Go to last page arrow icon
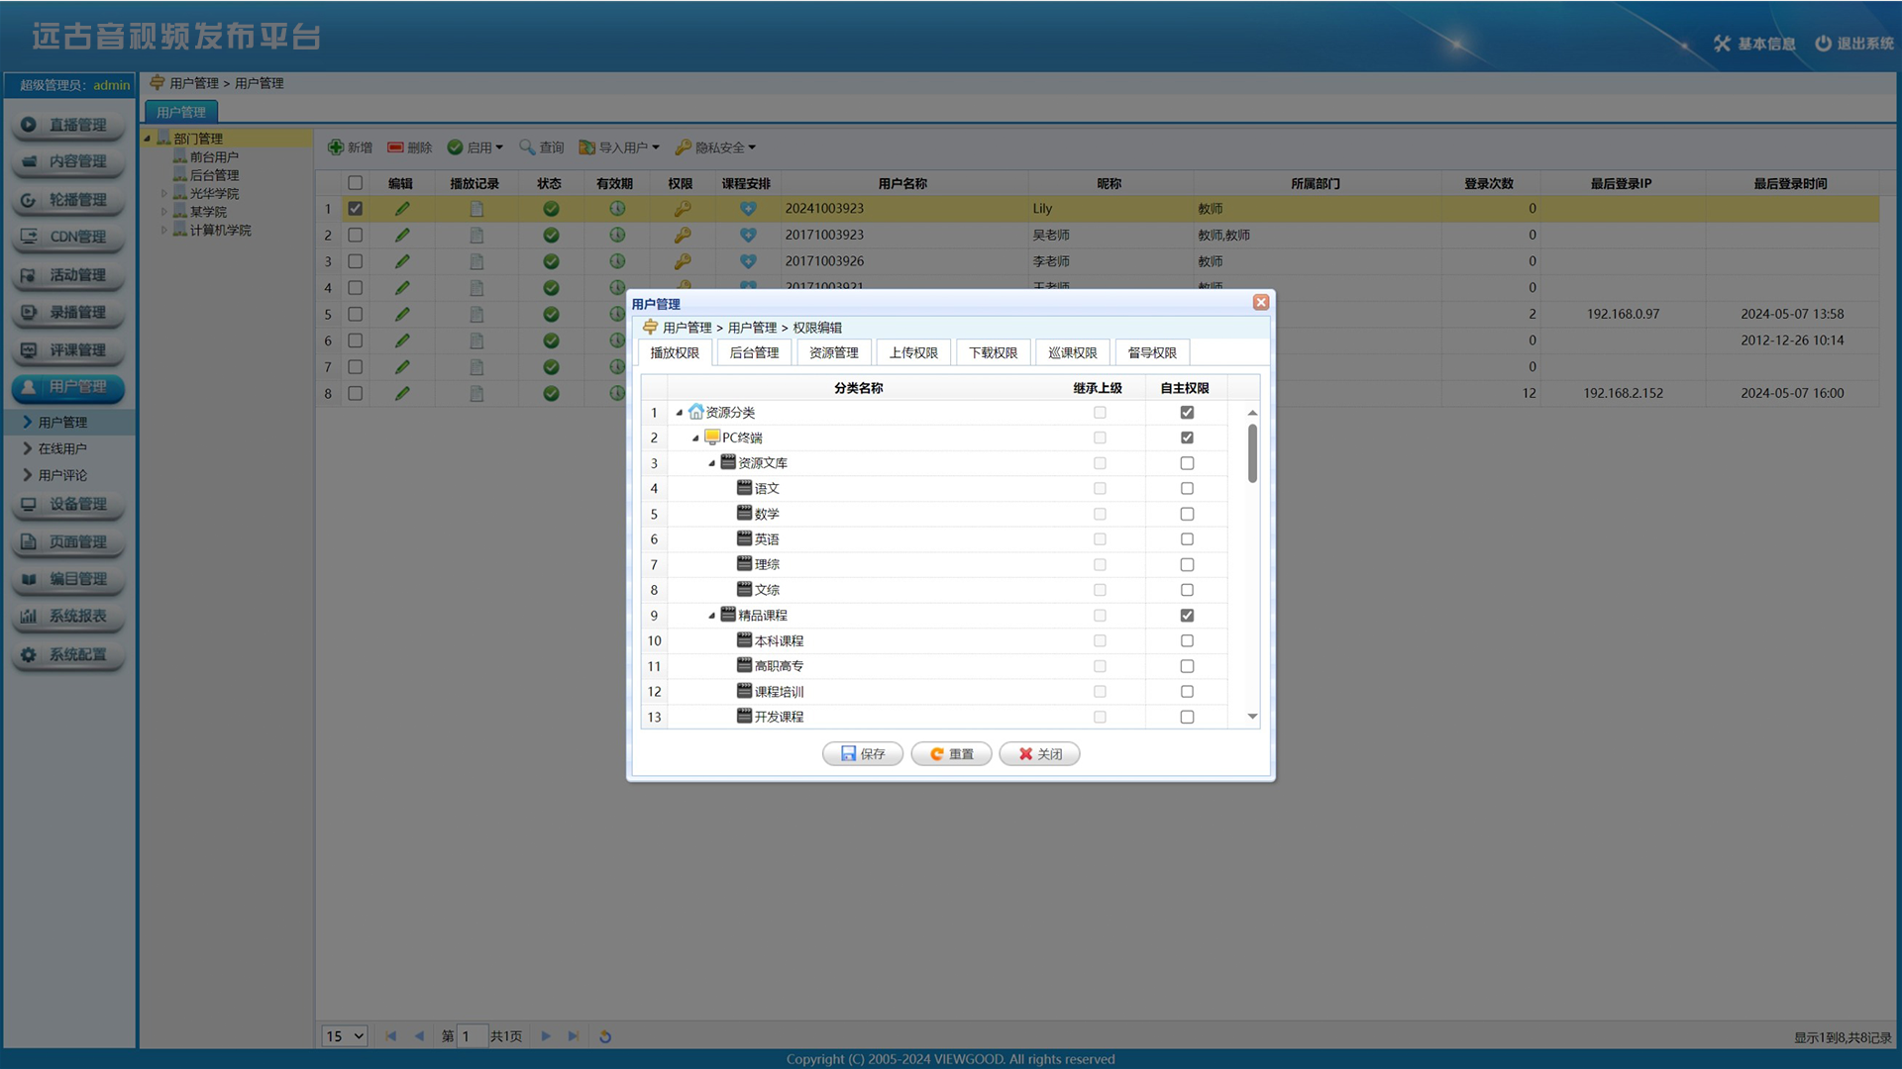This screenshot has height=1069, width=1902. [573, 1036]
